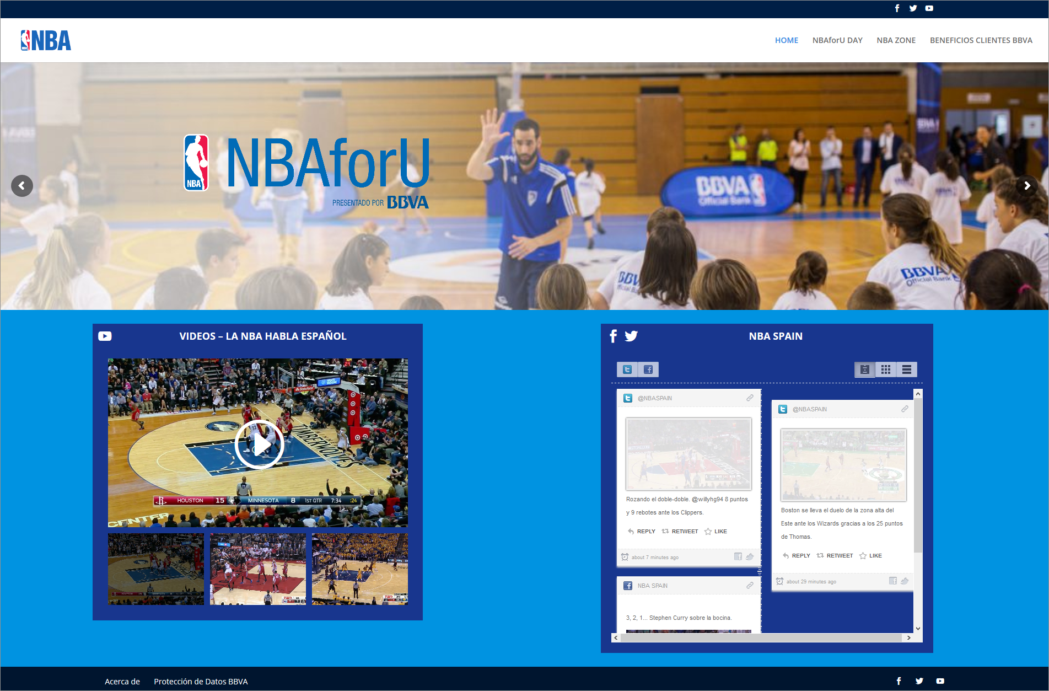This screenshot has height=691, width=1049.
Task: Select first video thumbnail below player
Action: 156,569
